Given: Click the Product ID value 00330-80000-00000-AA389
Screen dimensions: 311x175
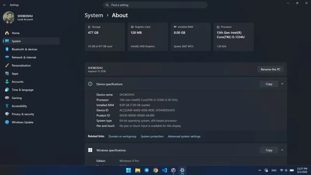Looking at the screenshot, I should (137, 115).
